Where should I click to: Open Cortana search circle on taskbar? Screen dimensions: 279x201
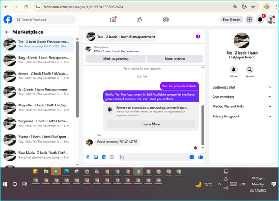tap(15, 184)
